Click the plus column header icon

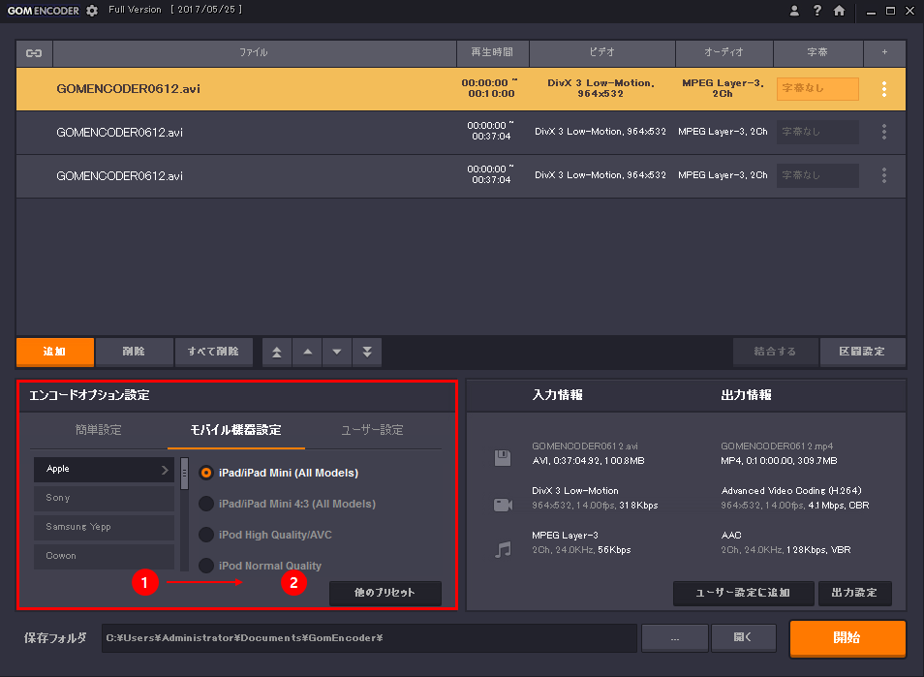pyautogui.click(x=884, y=52)
